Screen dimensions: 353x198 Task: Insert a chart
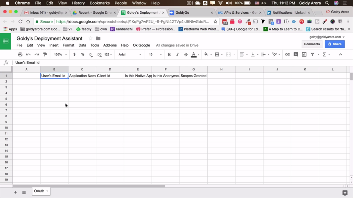pos(304,54)
